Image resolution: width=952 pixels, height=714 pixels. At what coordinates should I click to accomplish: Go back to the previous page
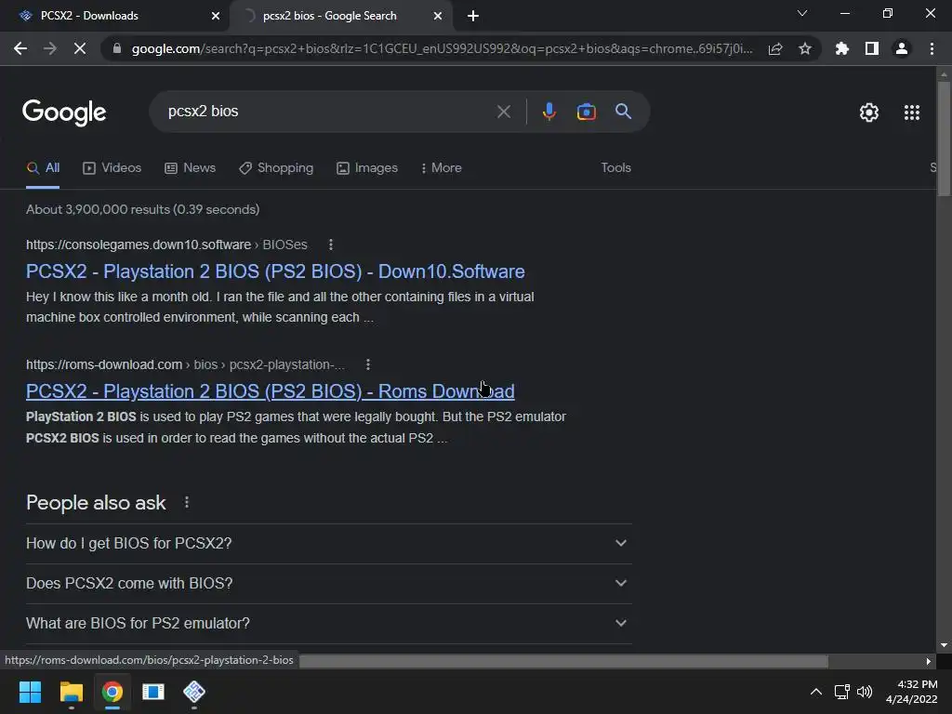20,48
